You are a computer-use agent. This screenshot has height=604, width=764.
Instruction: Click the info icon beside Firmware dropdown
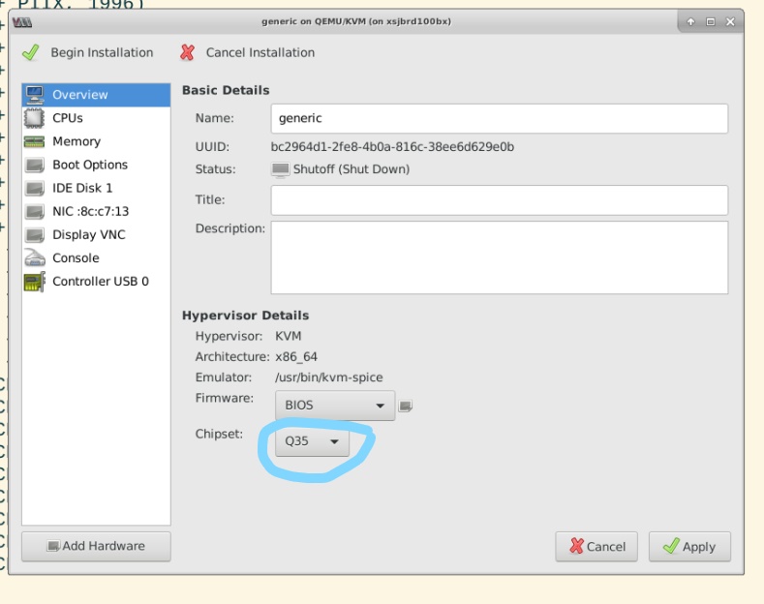[x=407, y=405]
